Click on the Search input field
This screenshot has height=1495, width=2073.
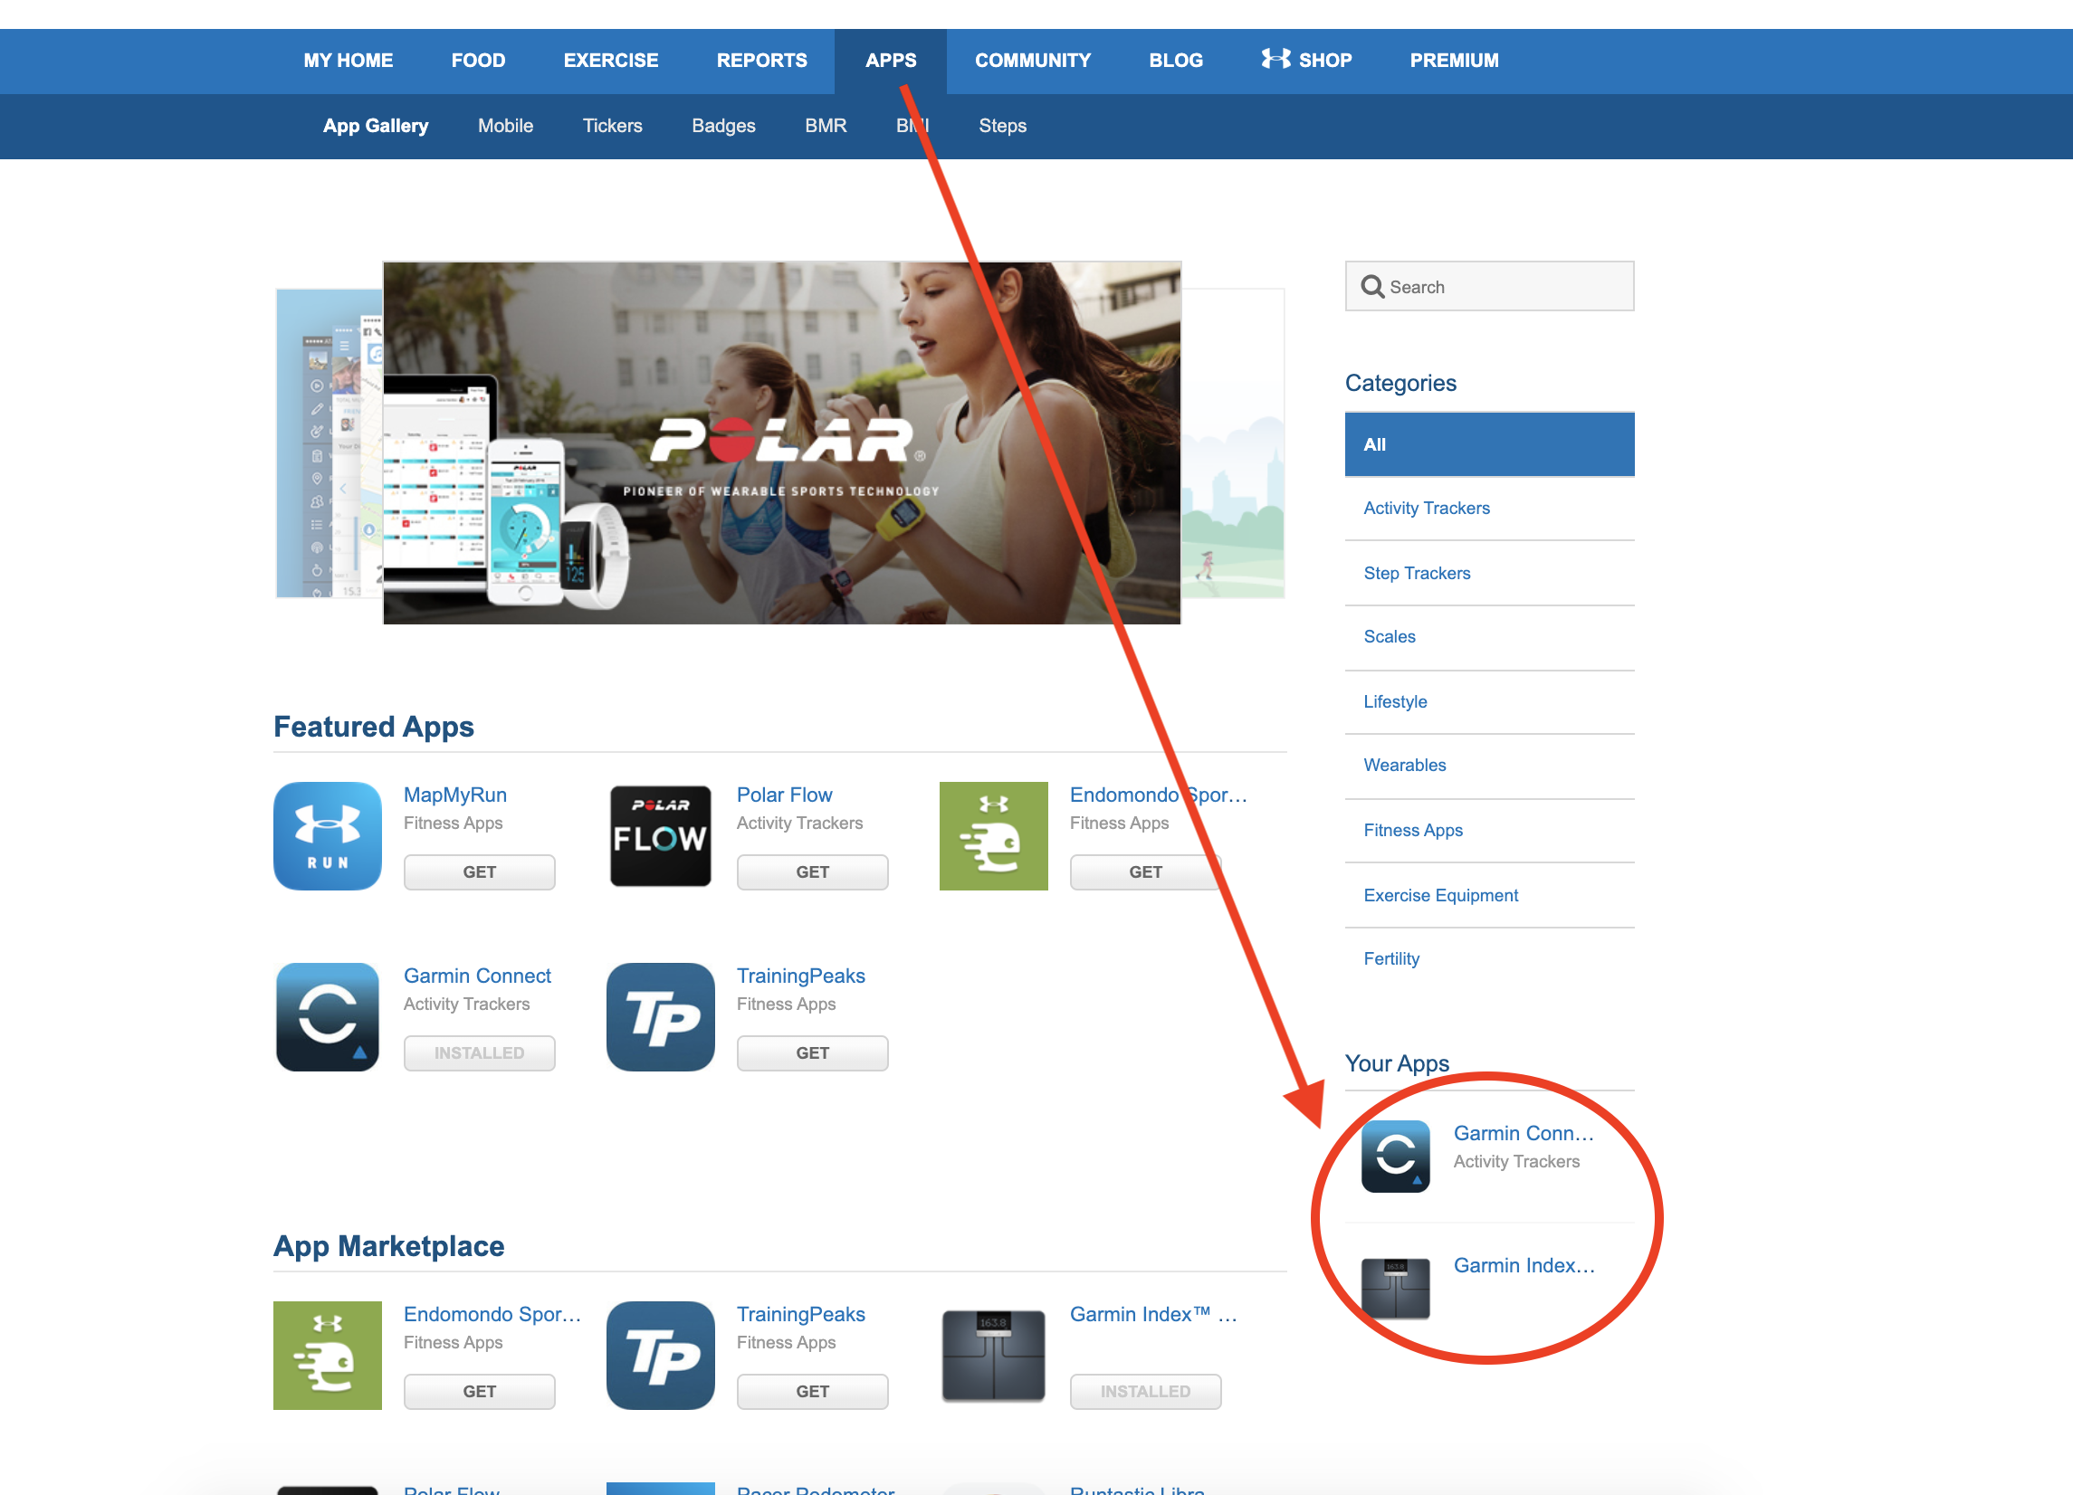pyautogui.click(x=1487, y=287)
